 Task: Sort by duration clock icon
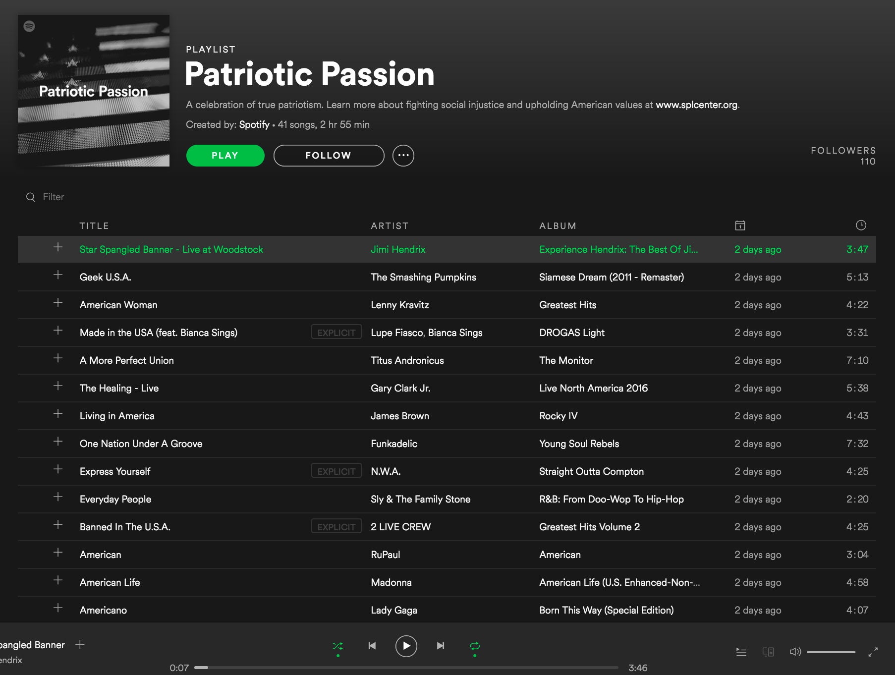click(x=861, y=225)
